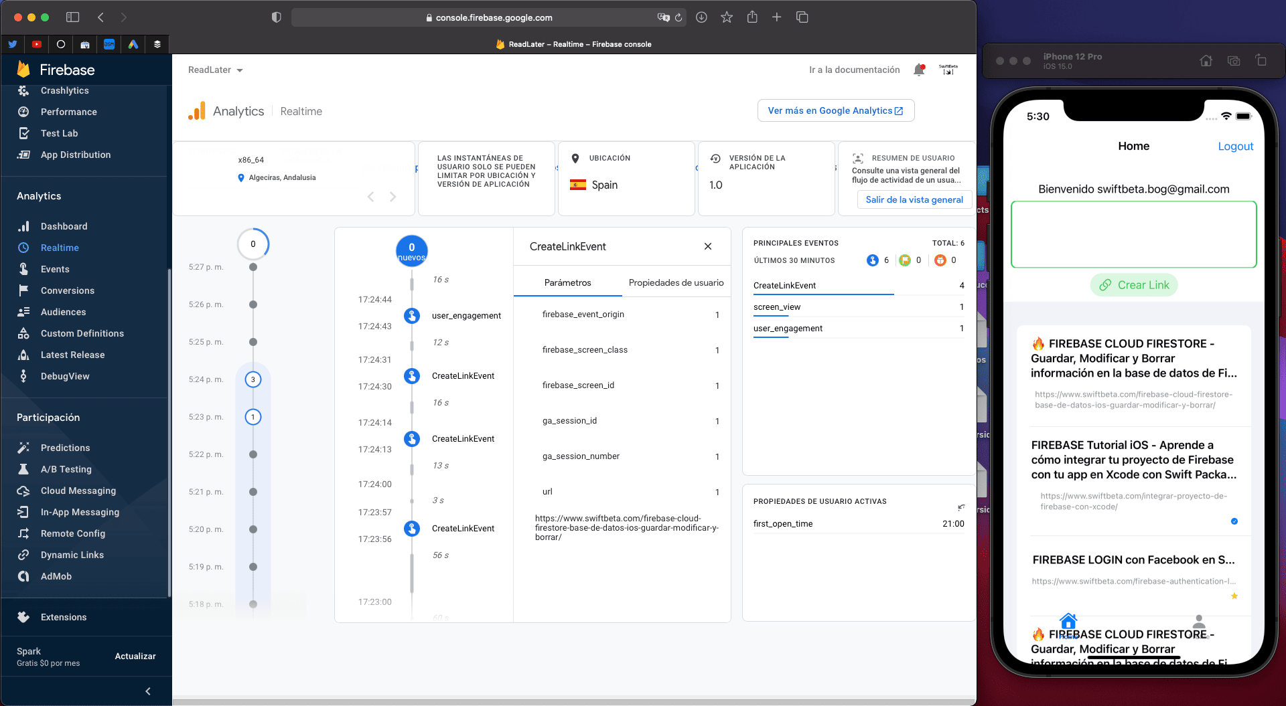The width and height of the screenshot is (1286, 706).
Task: Click the simulator rotate device icon
Action: [1261, 60]
